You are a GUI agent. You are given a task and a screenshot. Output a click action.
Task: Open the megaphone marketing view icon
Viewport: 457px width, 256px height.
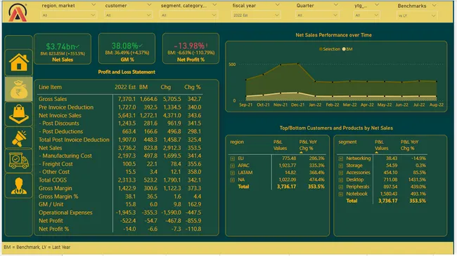coord(19,138)
